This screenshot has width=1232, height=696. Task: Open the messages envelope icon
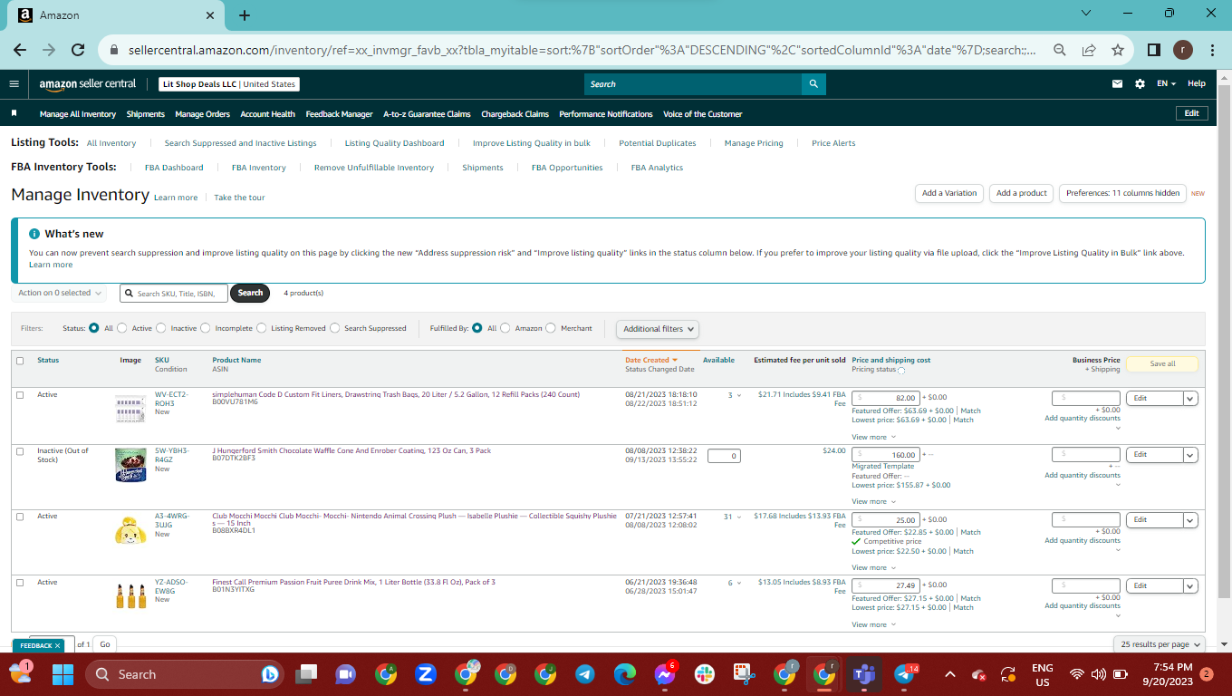(x=1117, y=84)
